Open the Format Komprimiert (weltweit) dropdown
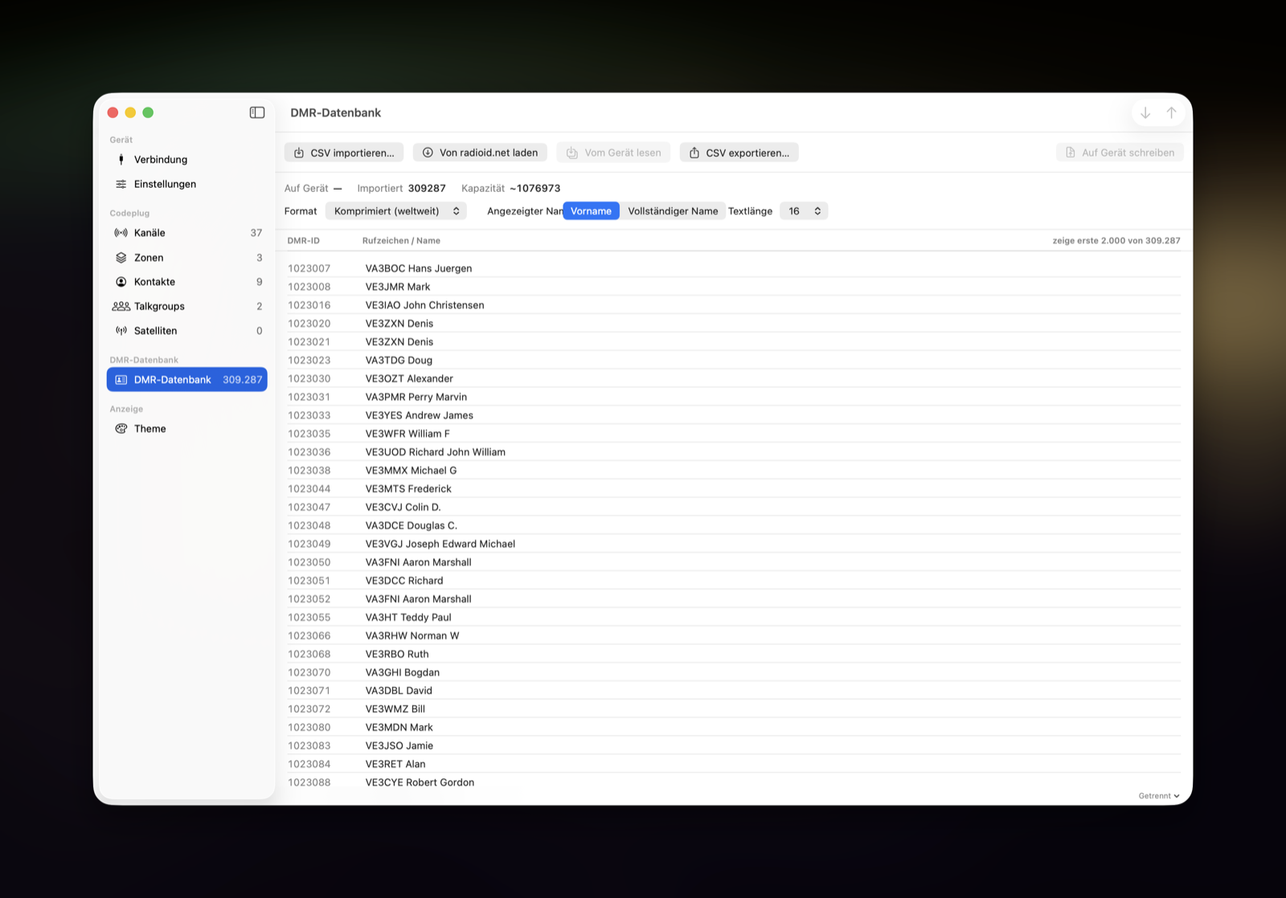The width and height of the screenshot is (1286, 898). (396, 211)
